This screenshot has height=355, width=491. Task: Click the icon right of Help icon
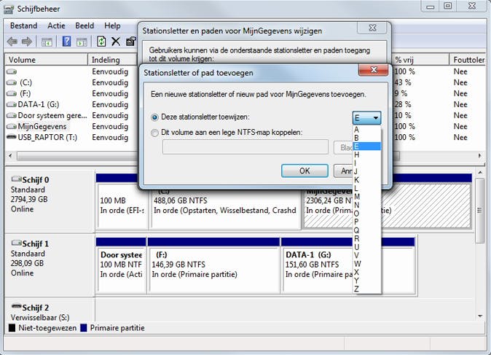82,42
